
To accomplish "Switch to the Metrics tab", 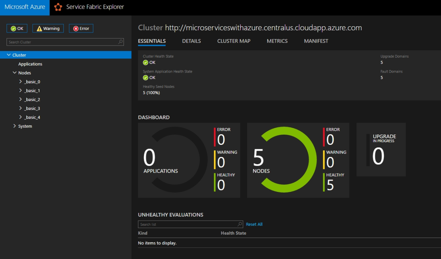I will (x=277, y=41).
